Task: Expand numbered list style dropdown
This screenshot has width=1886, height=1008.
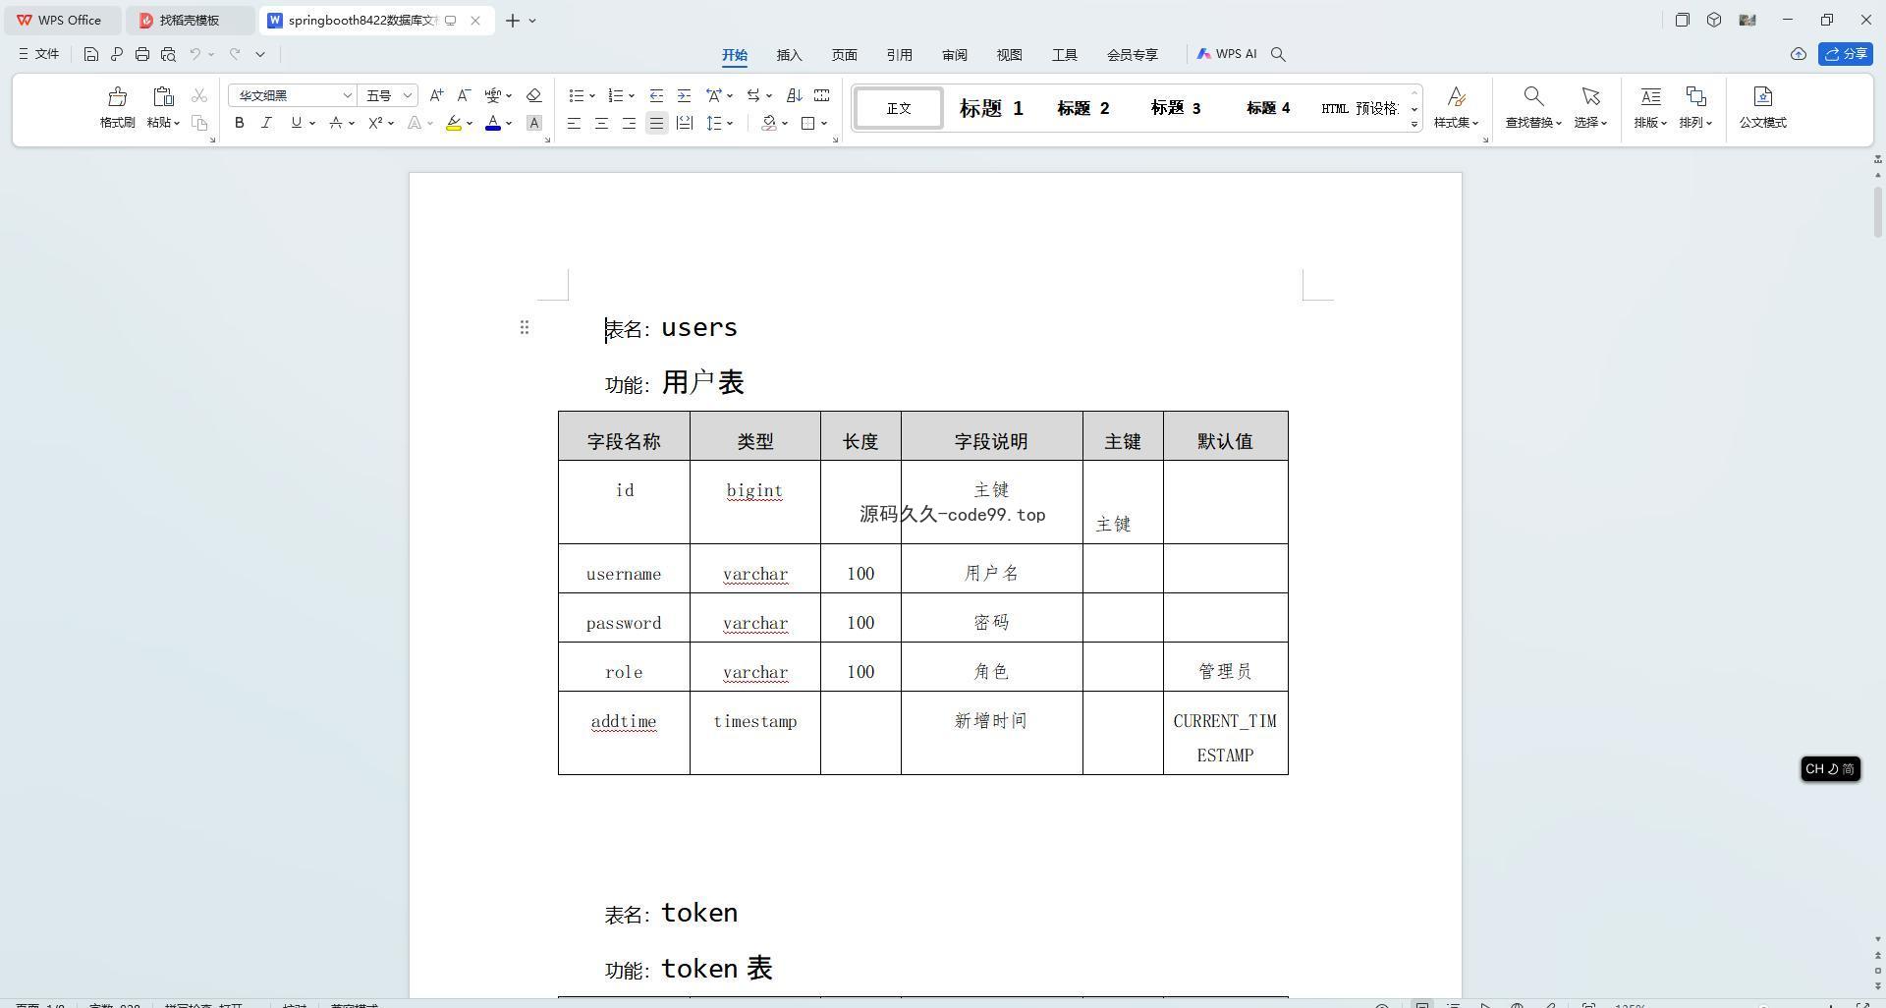Action: (631, 95)
